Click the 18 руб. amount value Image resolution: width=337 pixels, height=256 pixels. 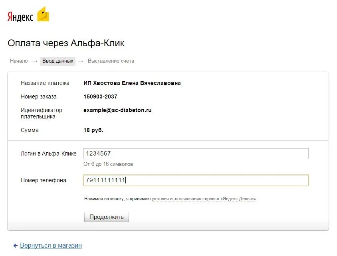click(x=93, y=130)
